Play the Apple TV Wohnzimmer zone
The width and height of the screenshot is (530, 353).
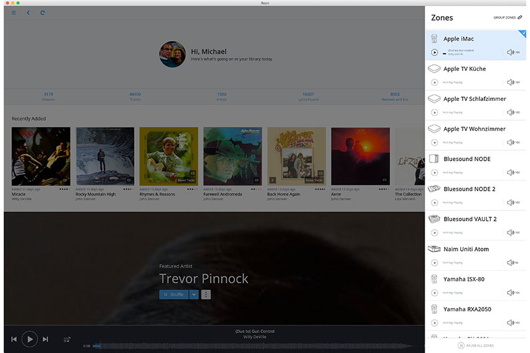(435, 143)
